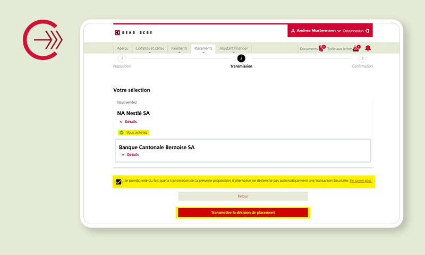Image resolution: width=425 pixels, height=255 pixels.
Task: Expand Détails under NA Nestlé SA
Action: (128, 122)
